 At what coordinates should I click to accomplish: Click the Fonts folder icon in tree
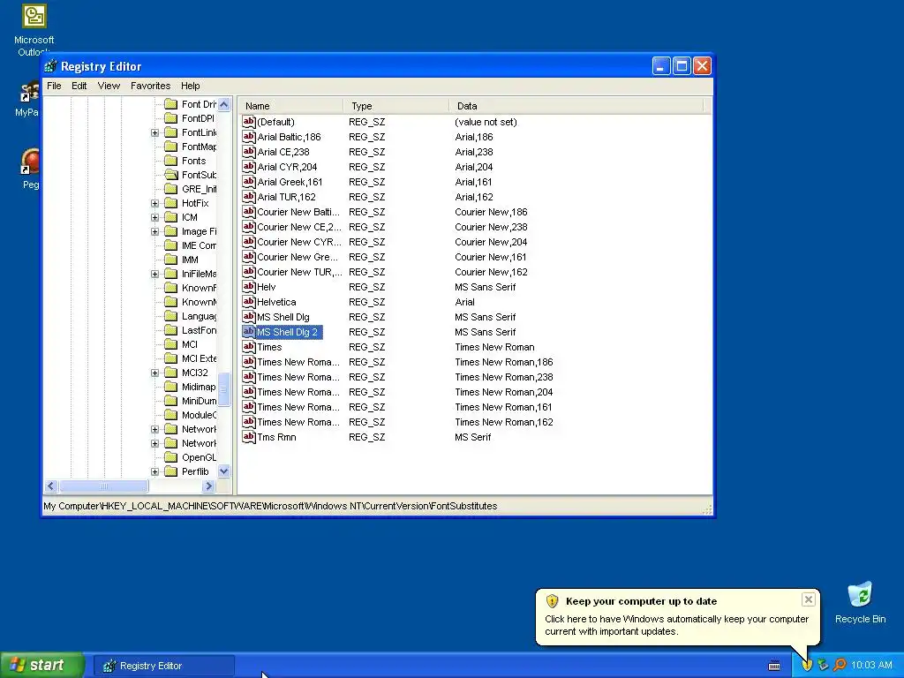[170, 161]
